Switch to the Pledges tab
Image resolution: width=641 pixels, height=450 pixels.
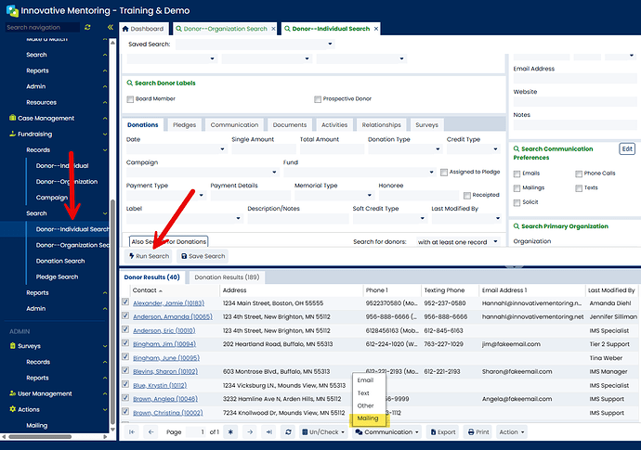(x=184, y=125)
